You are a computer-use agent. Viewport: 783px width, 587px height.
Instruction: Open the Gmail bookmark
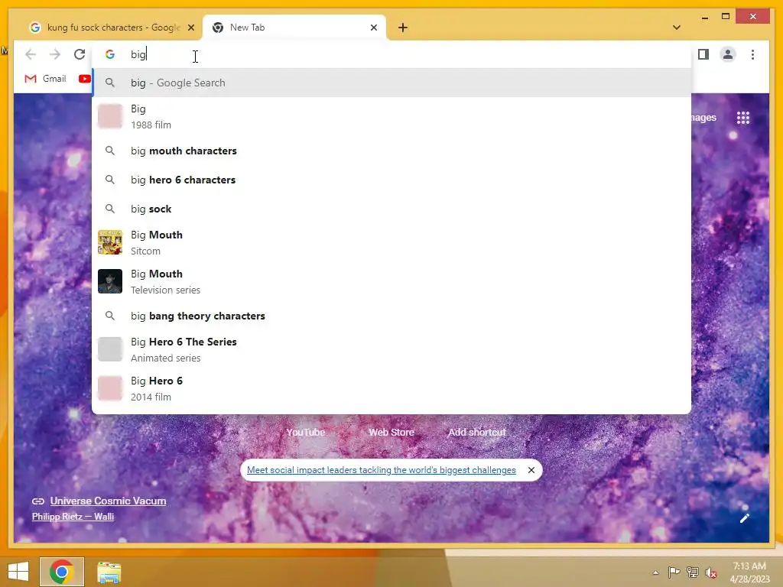pos(45,79)
